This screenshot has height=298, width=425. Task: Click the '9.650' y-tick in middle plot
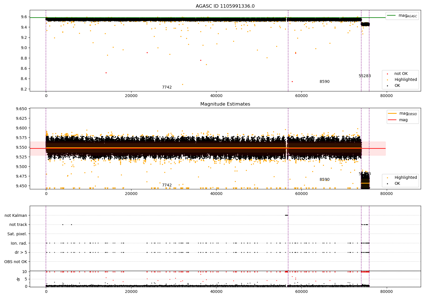(22, 109)
